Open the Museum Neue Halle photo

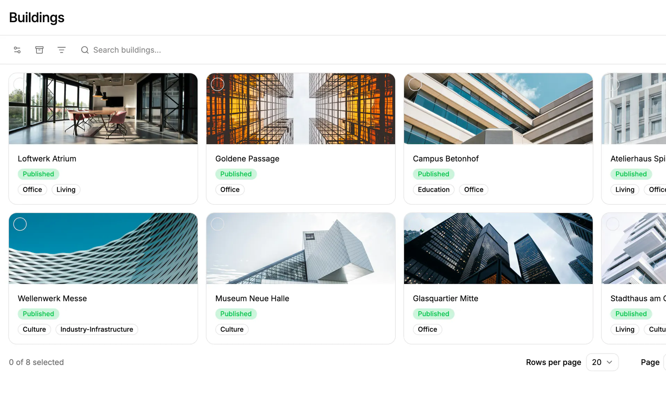pos(301,249)
